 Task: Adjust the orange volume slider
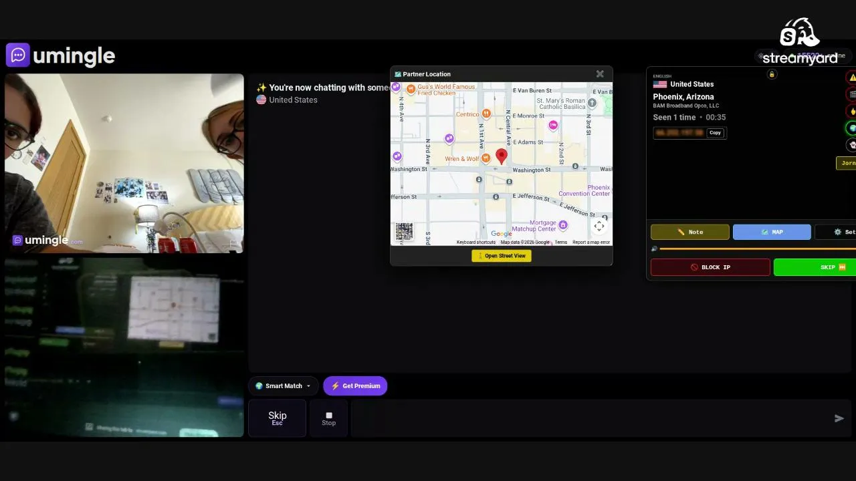coord(758,249)
